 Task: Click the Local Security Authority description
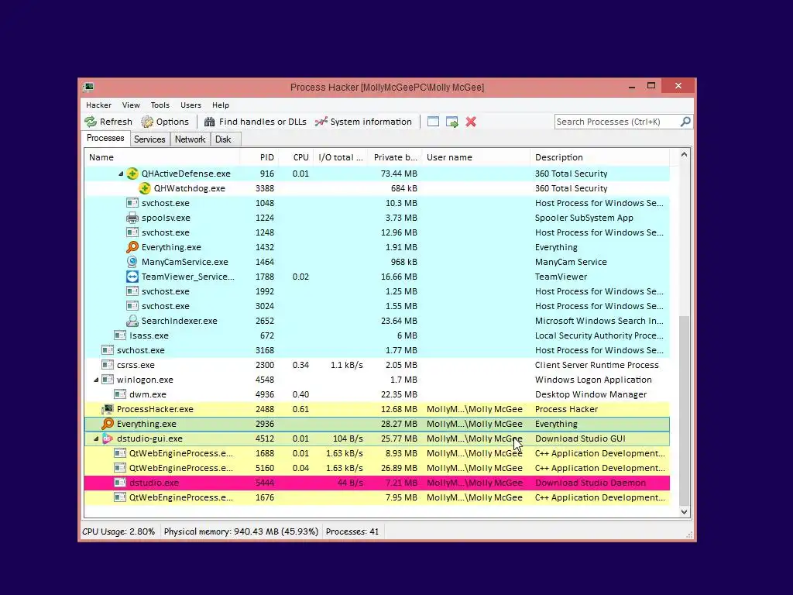tap(599, 335)
